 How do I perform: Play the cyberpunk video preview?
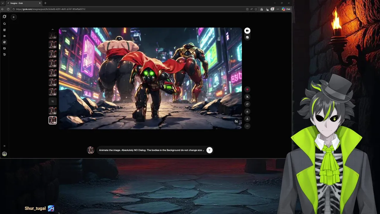click(150, 78)
